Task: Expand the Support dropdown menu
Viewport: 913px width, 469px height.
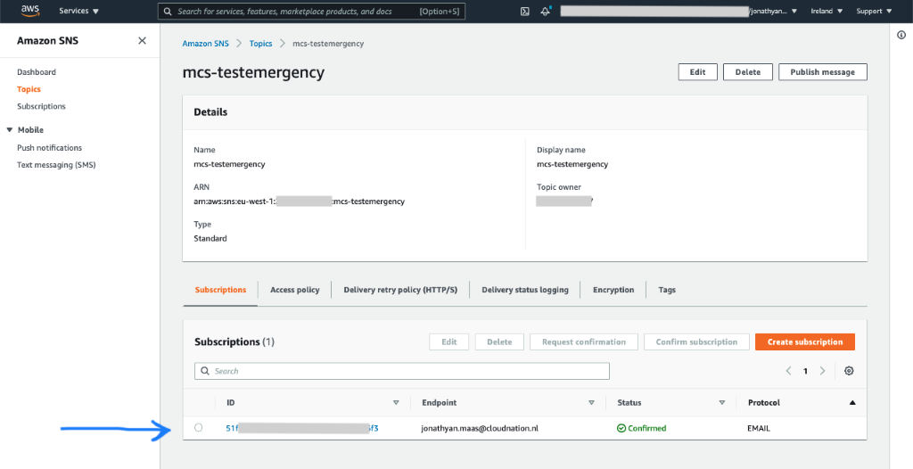Action: (873, 12)
